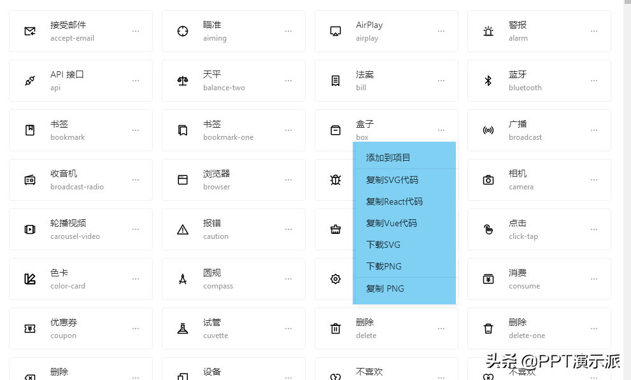Expand options on the coupon card
The height and width of the screenshot is (380, 631).
pyautogui.click(x=136, y=329)
